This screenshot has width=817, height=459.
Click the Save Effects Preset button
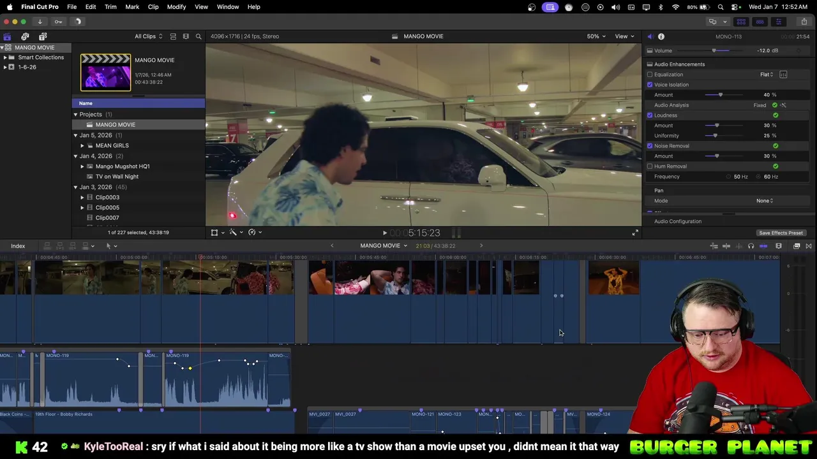point(781,233)
